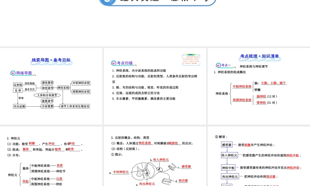Select the 分泌激素 box

click(x=47, y=106)
